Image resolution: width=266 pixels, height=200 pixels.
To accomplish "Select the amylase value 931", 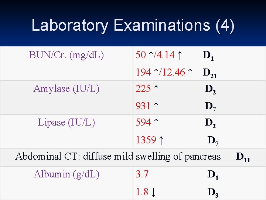I will pos(143,106).
